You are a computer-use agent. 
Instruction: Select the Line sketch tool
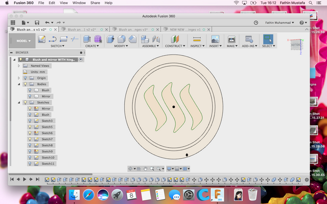point(53,39)
